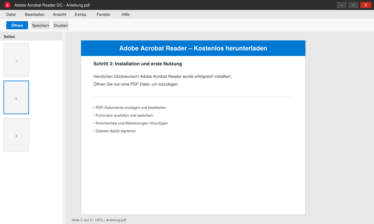
Task: Open the Ansicht menu
Action: pos(60,14)
